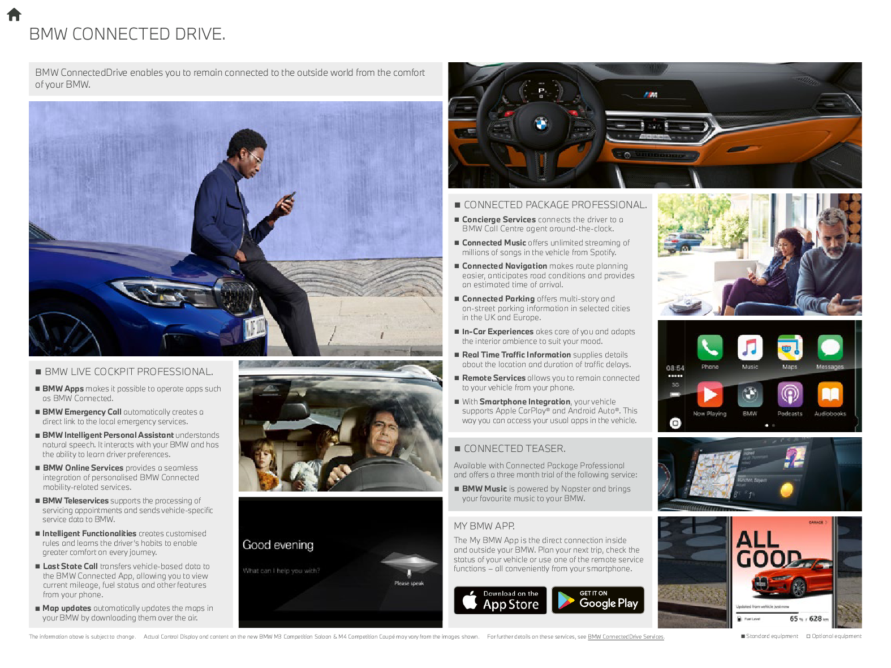Click the Download on the App Store badge
The width and height of the screenshot is (891, 668).
pos(500,600)
